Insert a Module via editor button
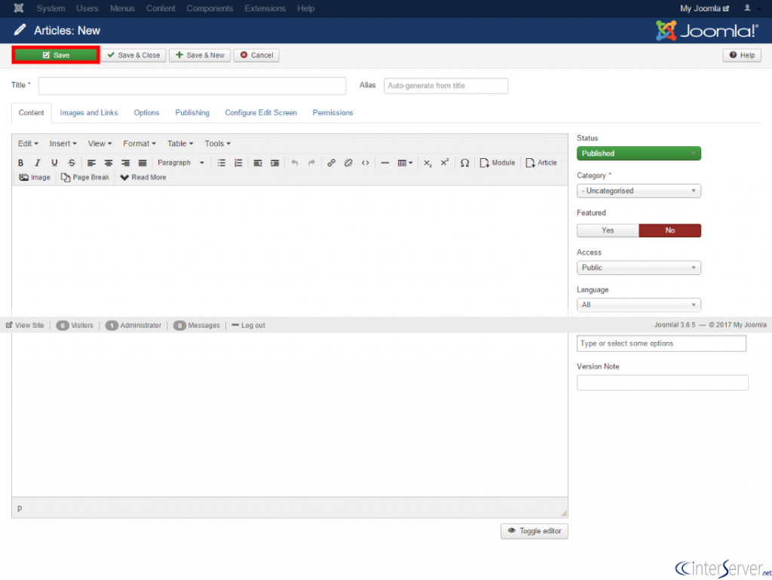772x580 pixels. click(498, 163)
